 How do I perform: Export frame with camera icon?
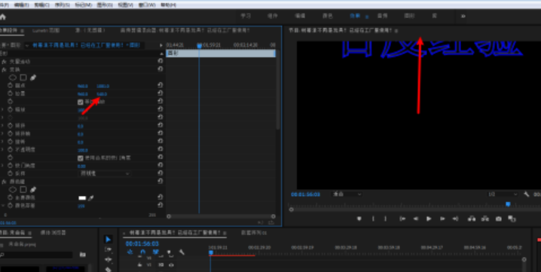point(498,219)
